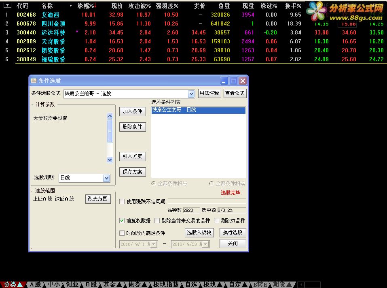Open the end date 2016/9/23 dropdown

pyautogui.click(x=205, y=244)
